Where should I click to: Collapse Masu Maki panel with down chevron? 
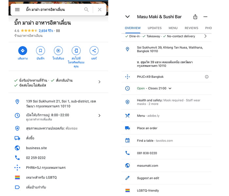(x=128, y=17)
